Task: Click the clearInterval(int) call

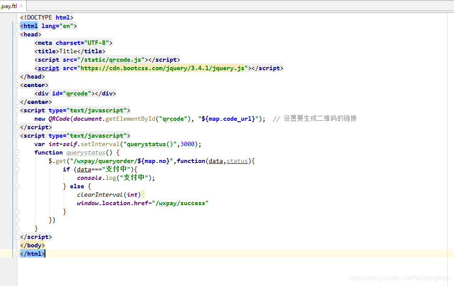Action: click(x=109, y=195)
